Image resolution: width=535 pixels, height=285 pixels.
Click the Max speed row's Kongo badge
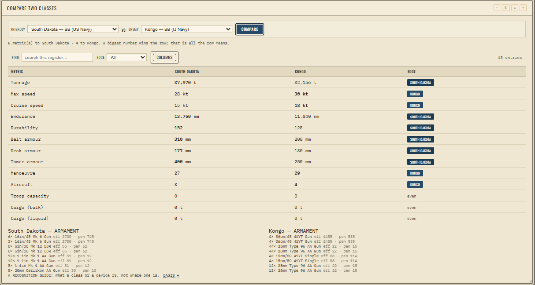[415, 94]
